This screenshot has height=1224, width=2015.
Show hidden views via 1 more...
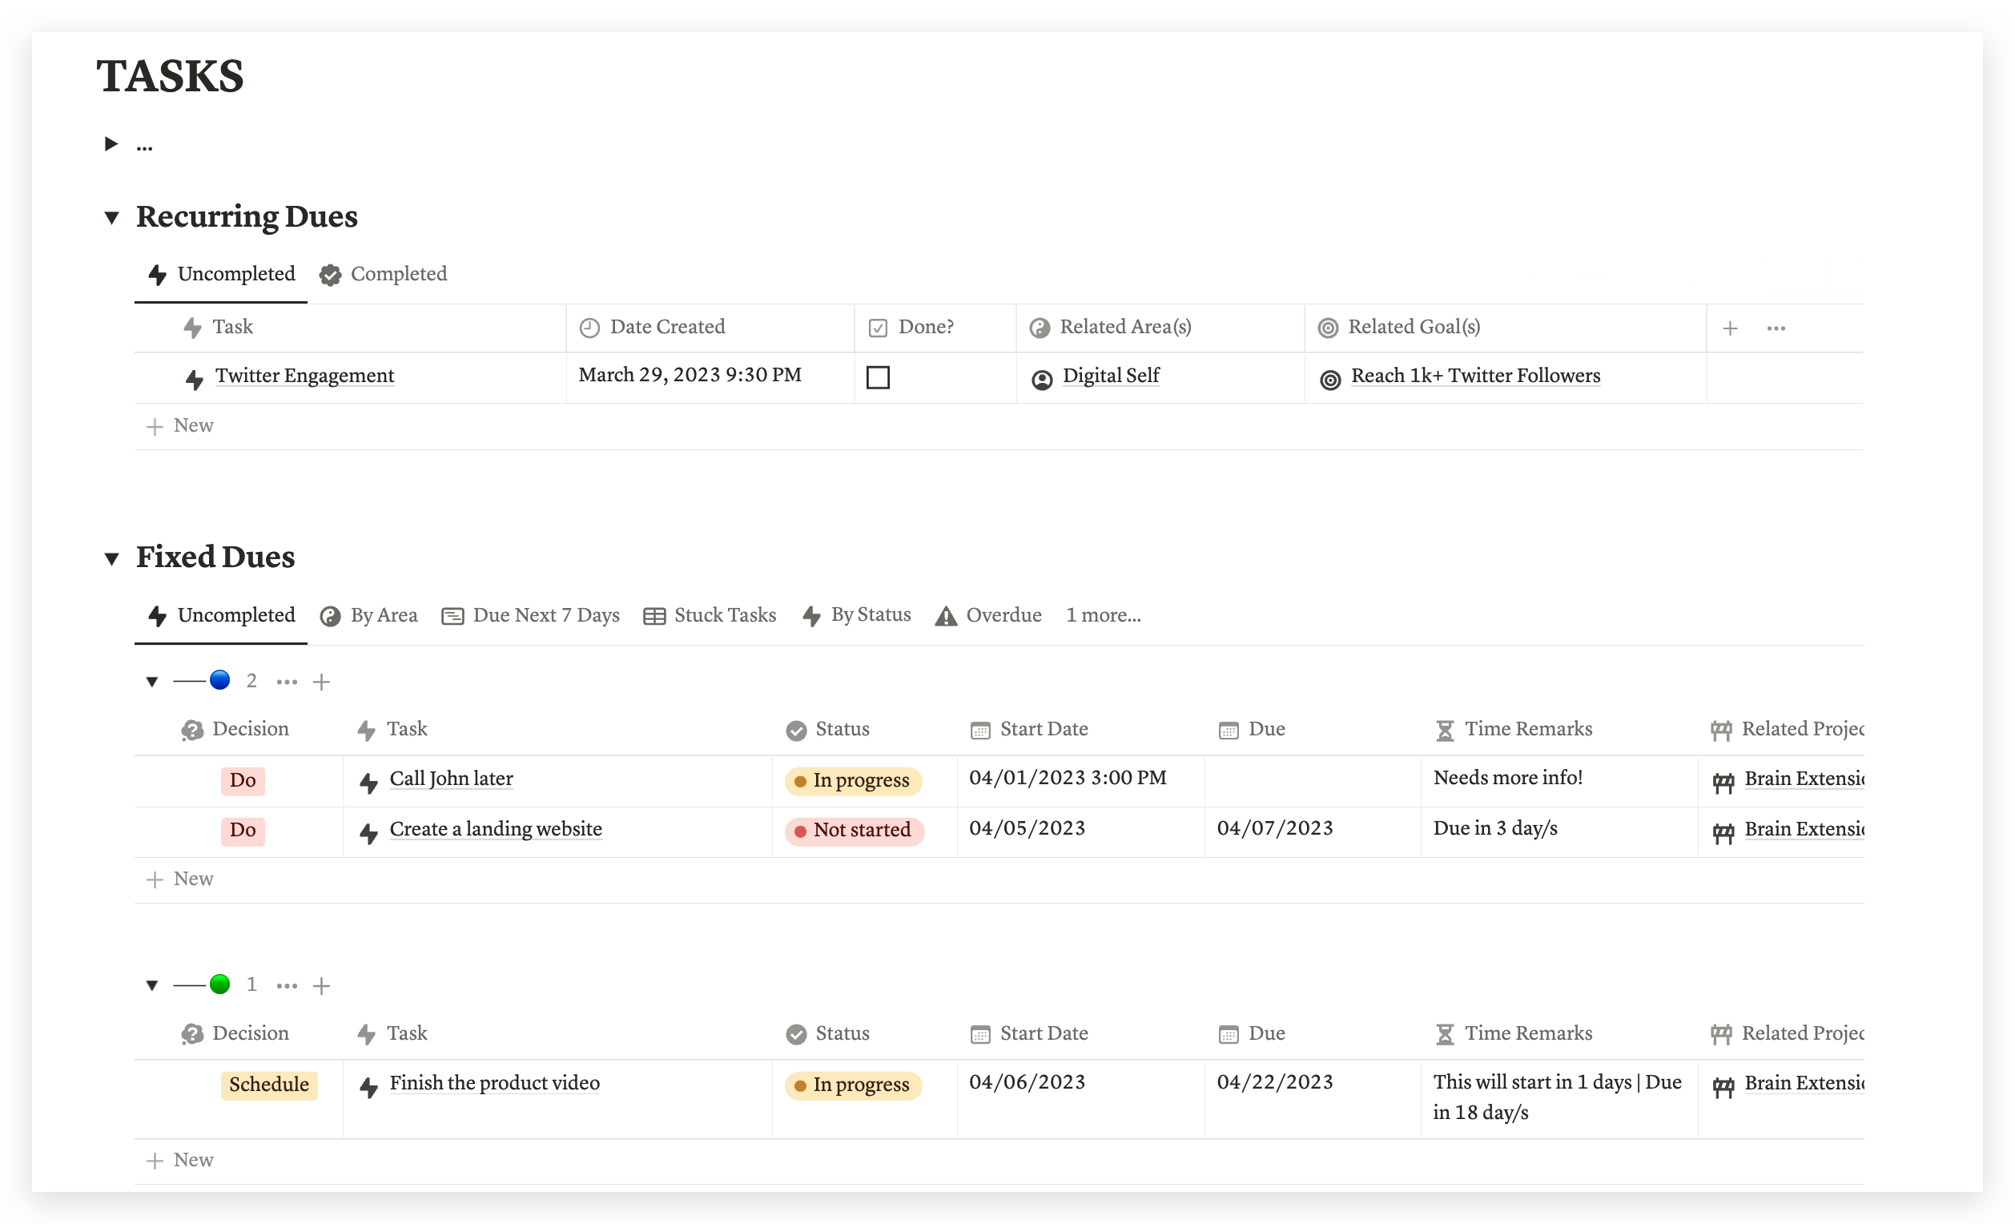coord(1102,615)
